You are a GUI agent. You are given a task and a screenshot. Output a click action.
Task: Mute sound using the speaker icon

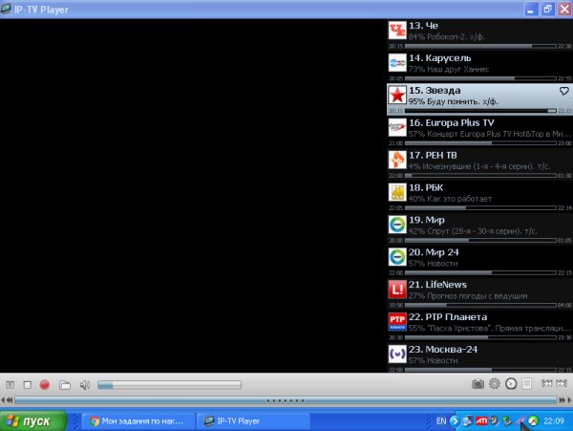[x=85, y=384]
